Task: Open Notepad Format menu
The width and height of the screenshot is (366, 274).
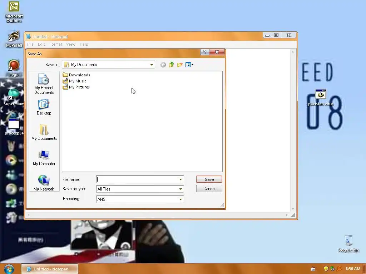Action: [56, 44]
